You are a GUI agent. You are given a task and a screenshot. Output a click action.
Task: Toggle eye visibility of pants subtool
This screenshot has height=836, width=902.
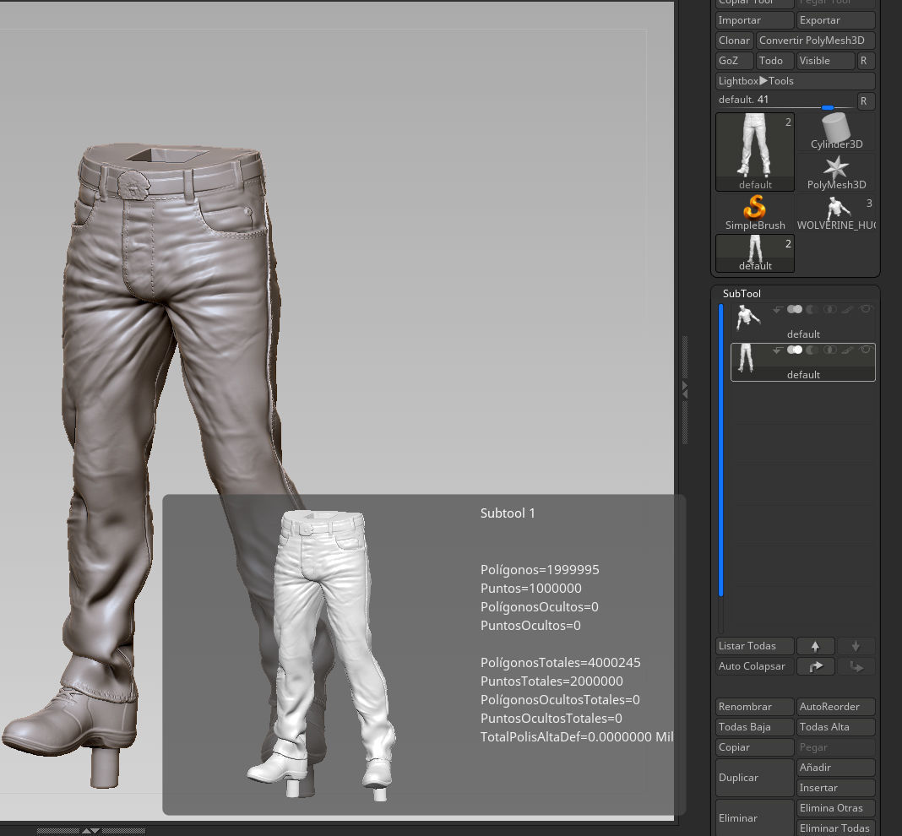(x=866, y=350)
